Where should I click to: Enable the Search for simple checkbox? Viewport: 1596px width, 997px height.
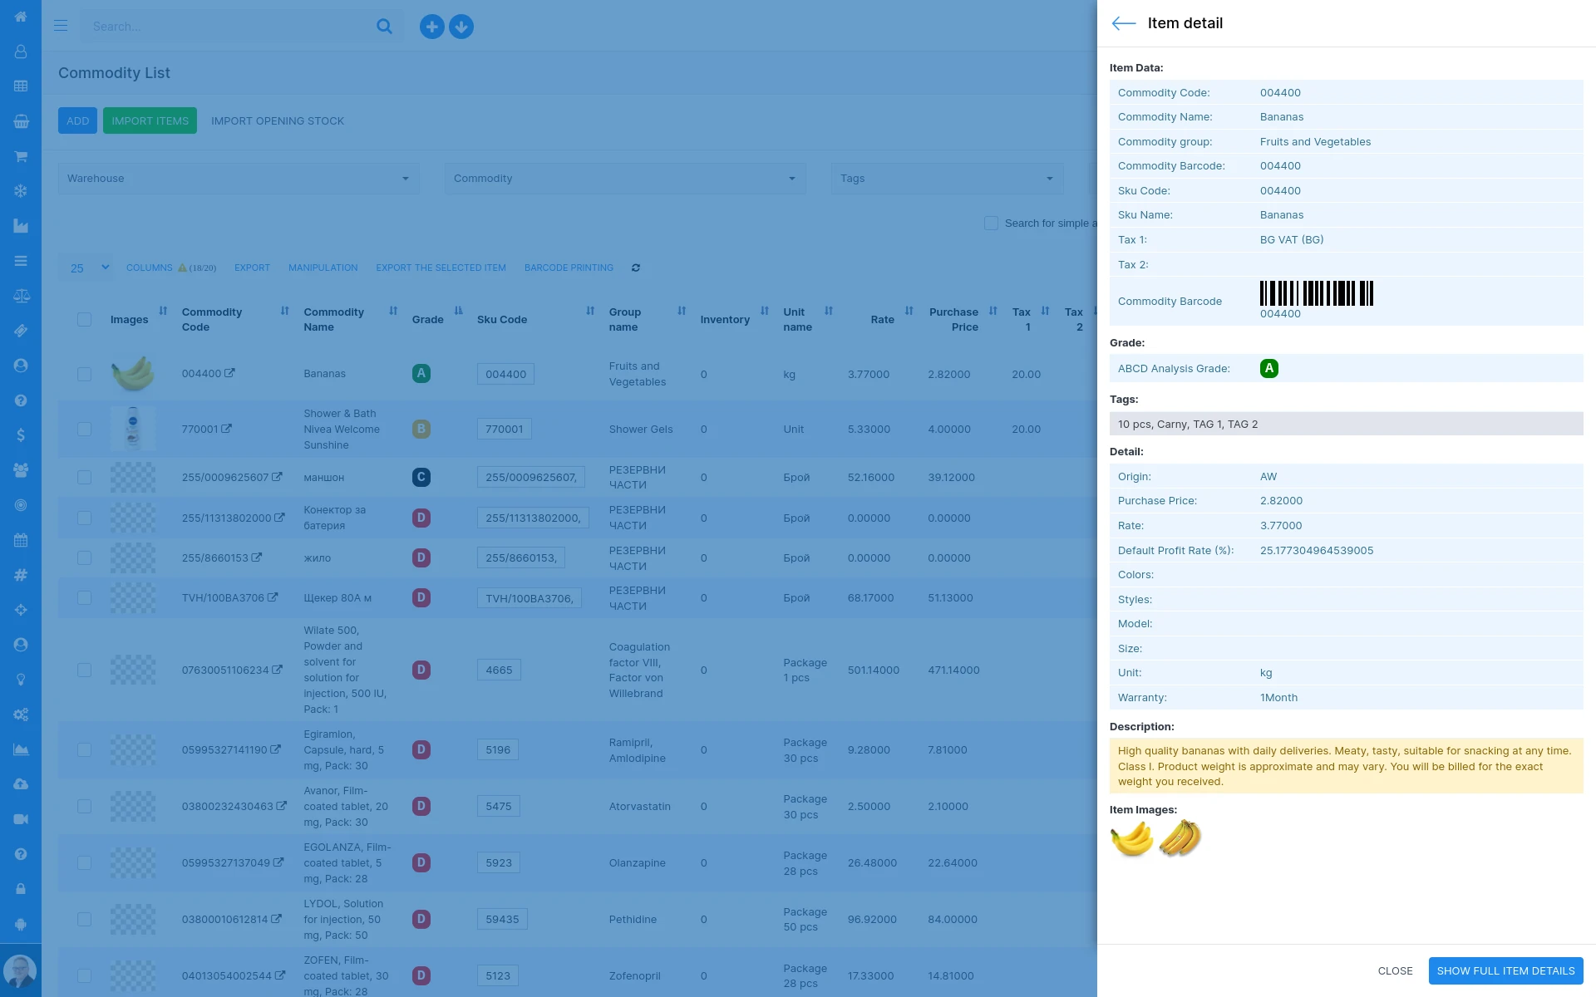point(991,223)
